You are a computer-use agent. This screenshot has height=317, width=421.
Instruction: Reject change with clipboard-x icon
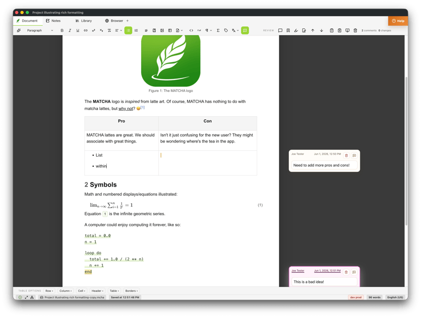(339, 30)
